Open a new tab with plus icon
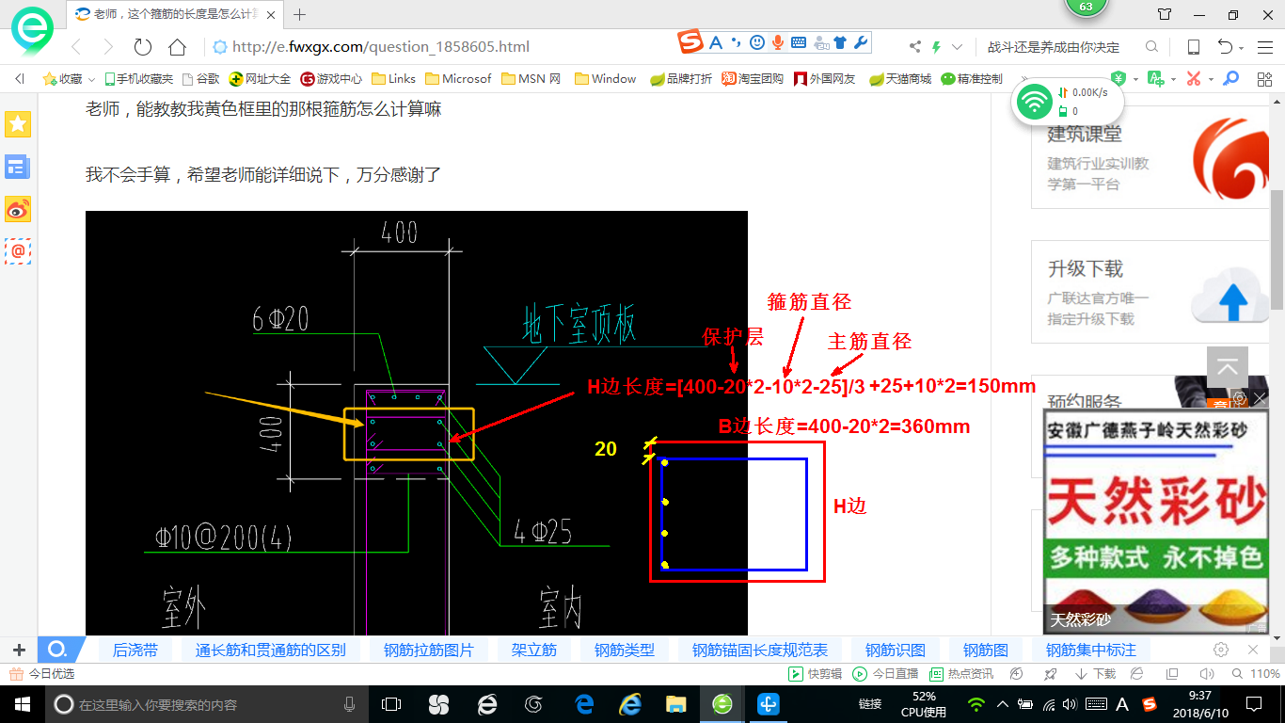1285x723 pixels. click(x=300, y=14)
